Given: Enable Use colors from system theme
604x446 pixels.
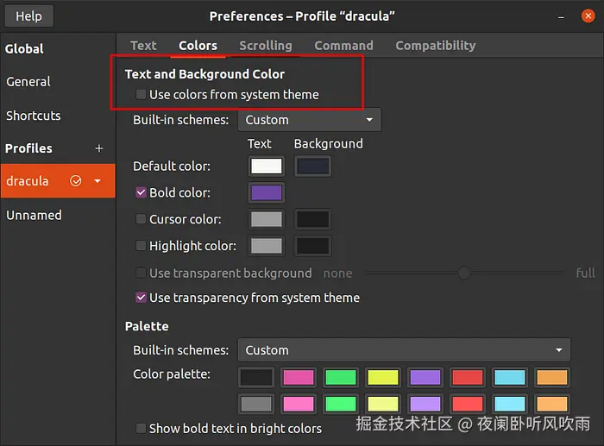Looking at the screenshot, I should click(142, 95).
